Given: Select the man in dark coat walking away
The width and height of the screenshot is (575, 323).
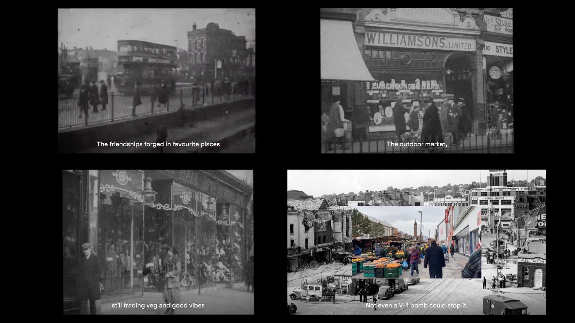Looking at the screenshot, I should point(434,260).
